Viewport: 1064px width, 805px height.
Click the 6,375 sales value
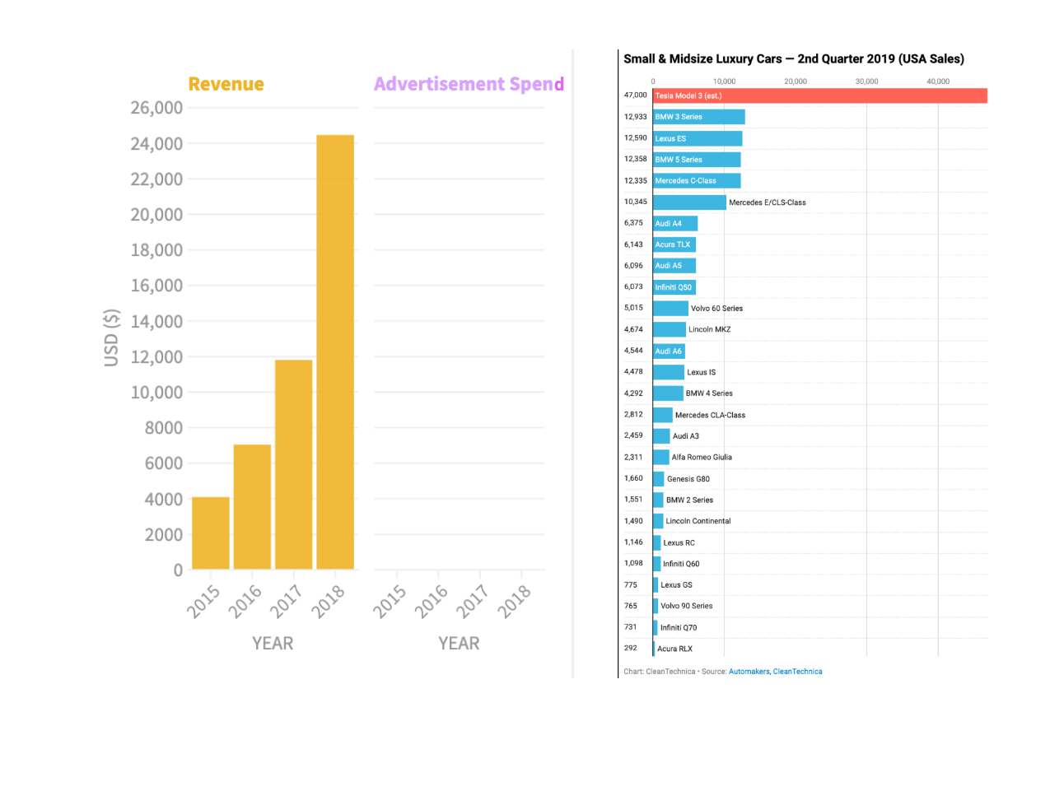pyautogui.click(x=633, y=223)
